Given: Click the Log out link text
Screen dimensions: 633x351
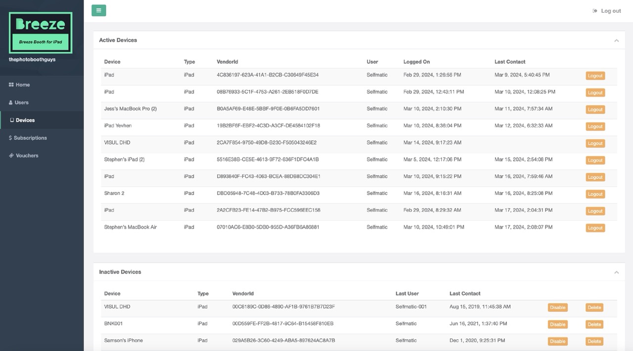Looking at the screenshot, I should click(x=611, y=11).
